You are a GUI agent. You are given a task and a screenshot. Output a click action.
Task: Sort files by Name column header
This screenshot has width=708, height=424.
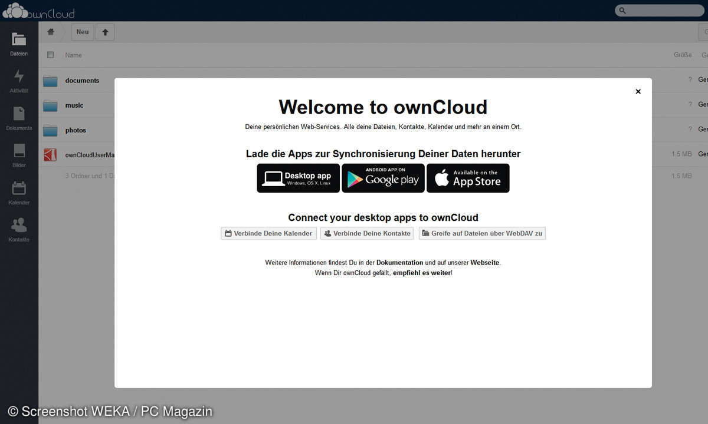[x=74, y=55]
